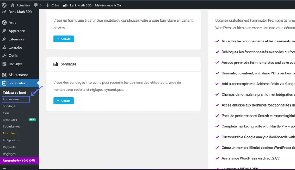Select the Forminator menu item

pos(17,83)
